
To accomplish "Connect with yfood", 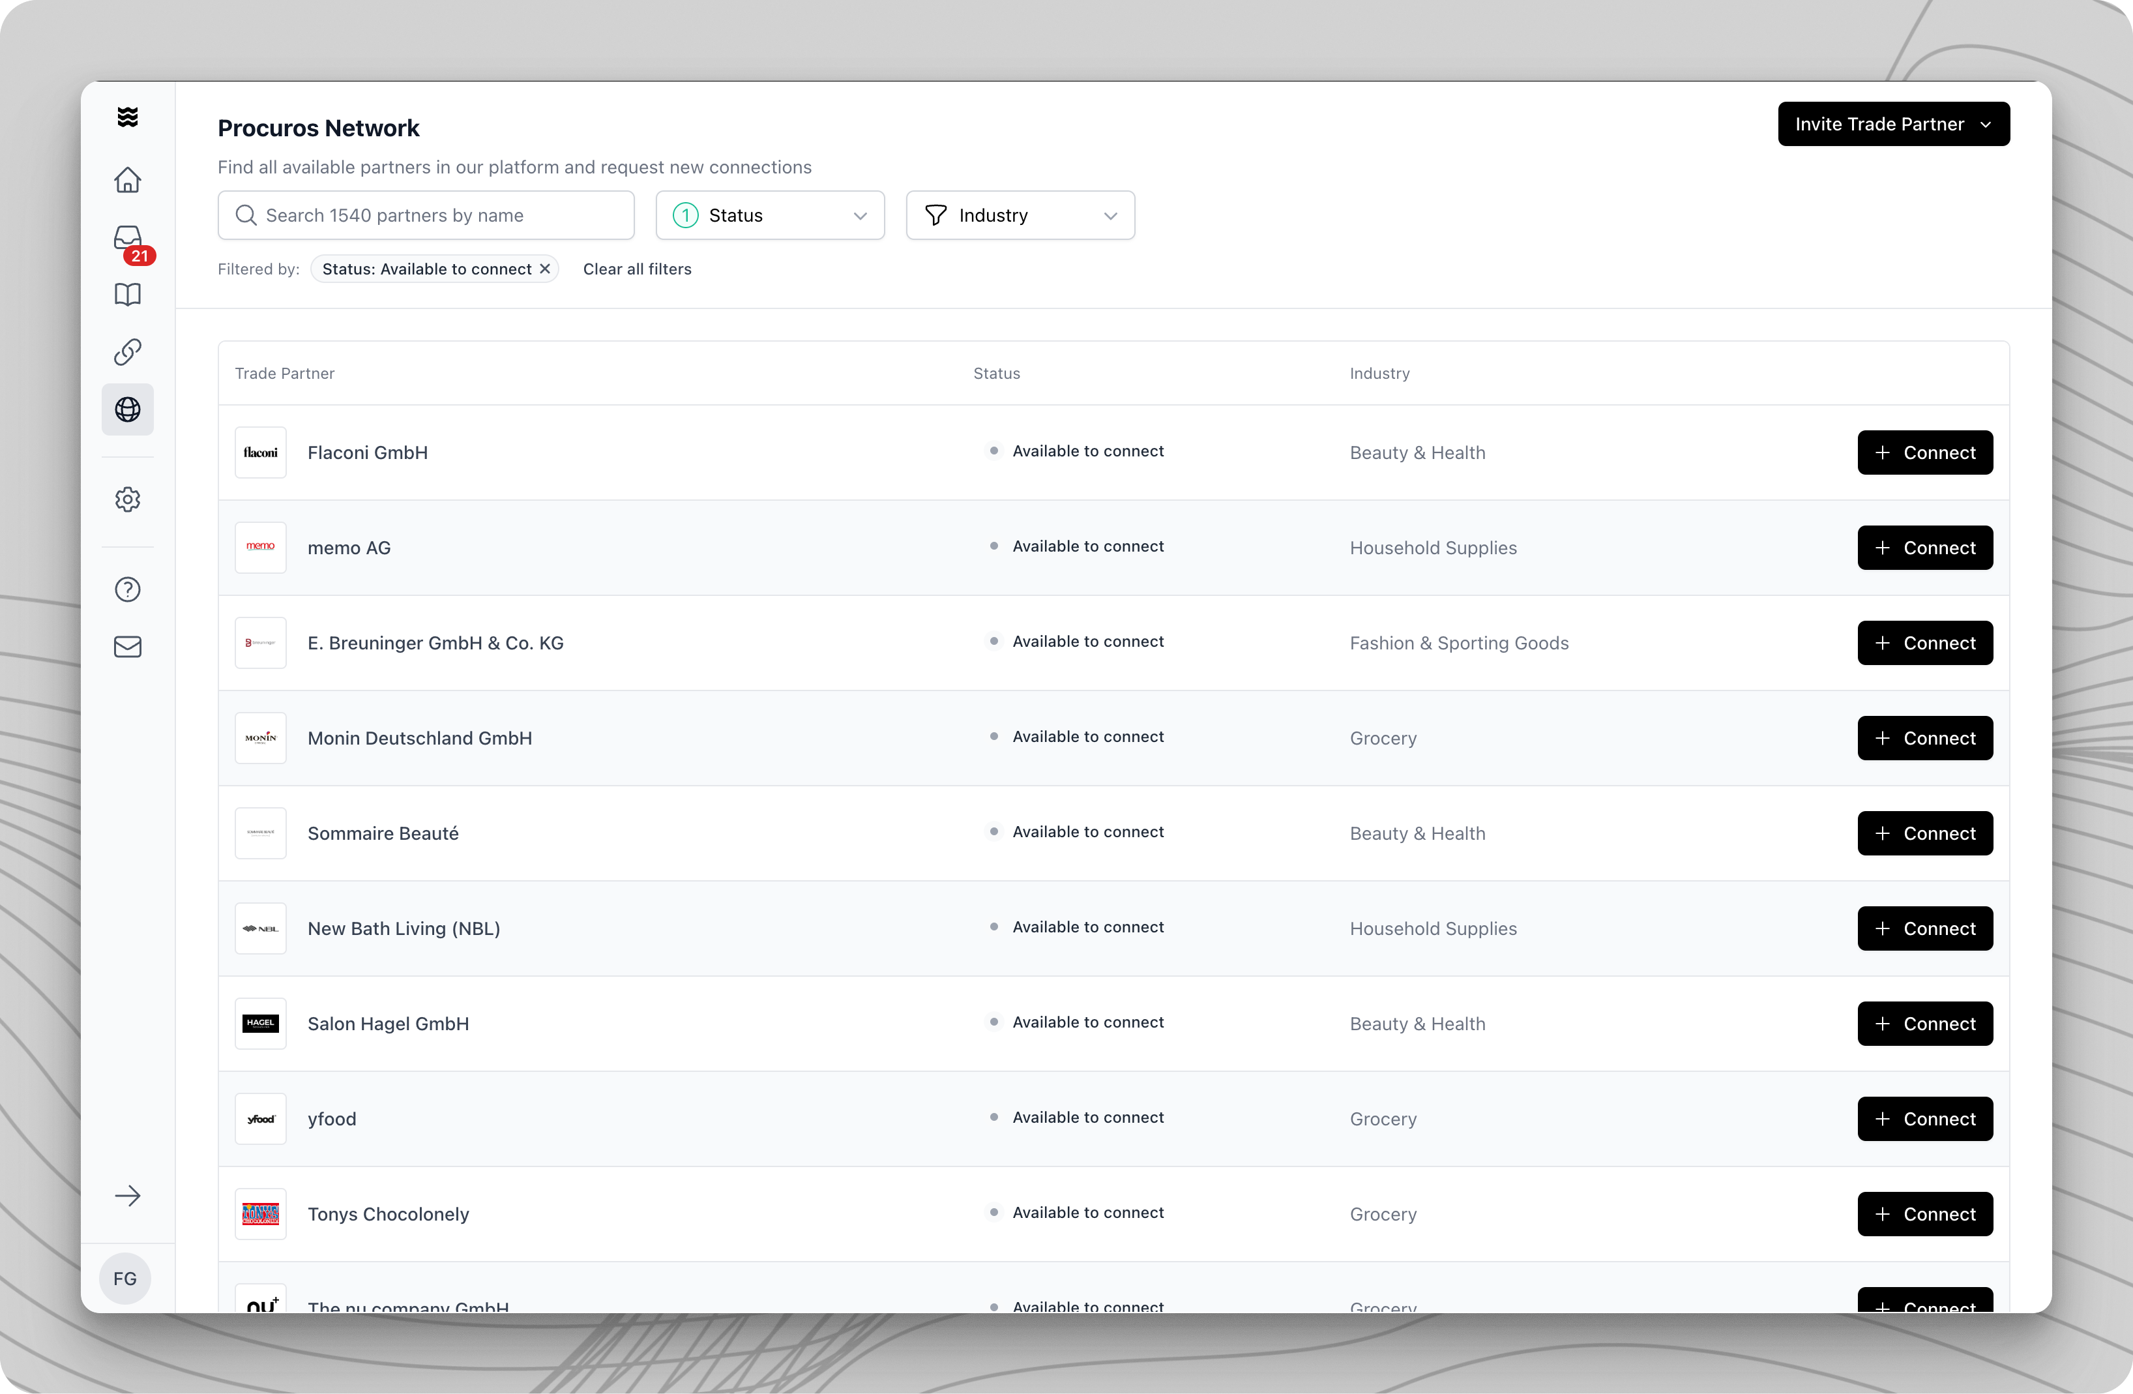I will pos(1925,1119).
